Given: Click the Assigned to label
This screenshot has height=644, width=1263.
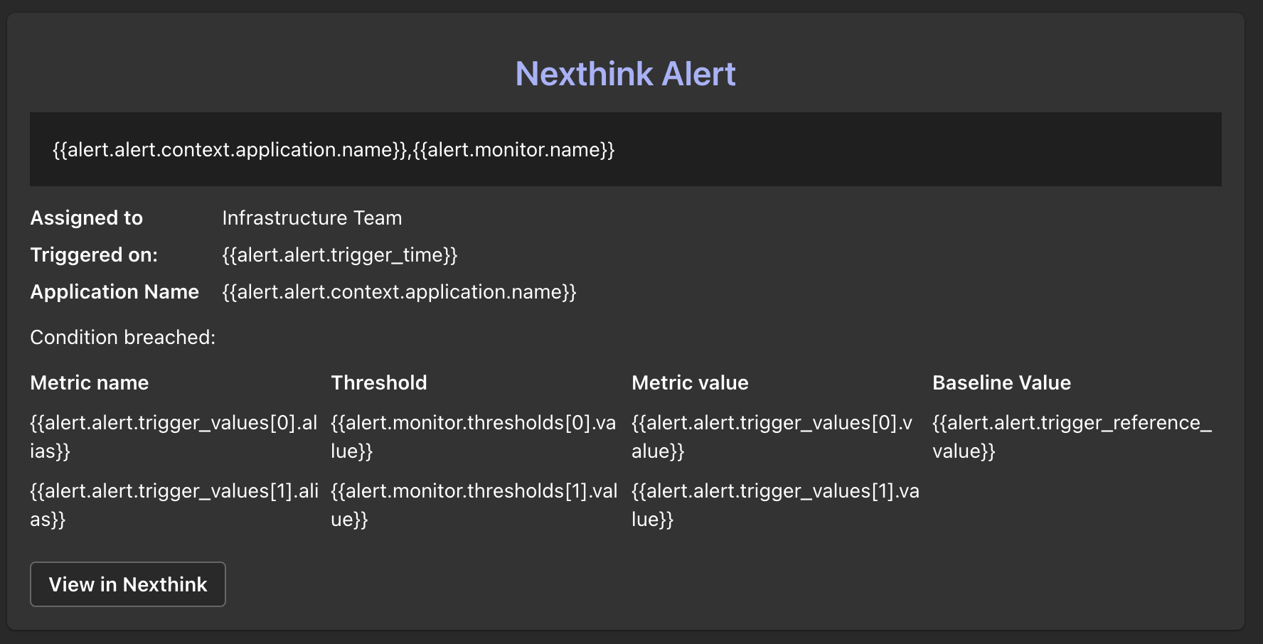Looking at the screenshot, I should 87,218.
